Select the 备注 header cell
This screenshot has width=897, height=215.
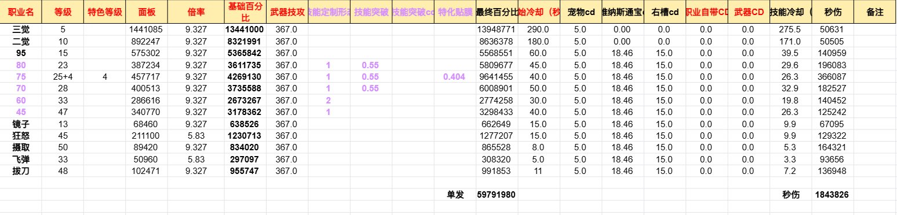[875, 12]
